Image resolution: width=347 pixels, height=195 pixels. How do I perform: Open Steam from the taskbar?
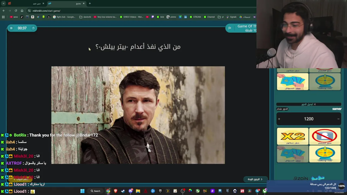click(x=123, y=191)
